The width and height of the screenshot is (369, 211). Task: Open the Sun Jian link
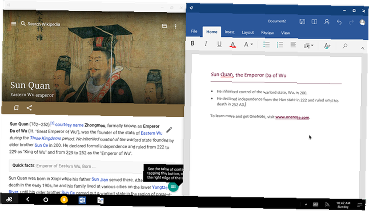click(100, 179)
